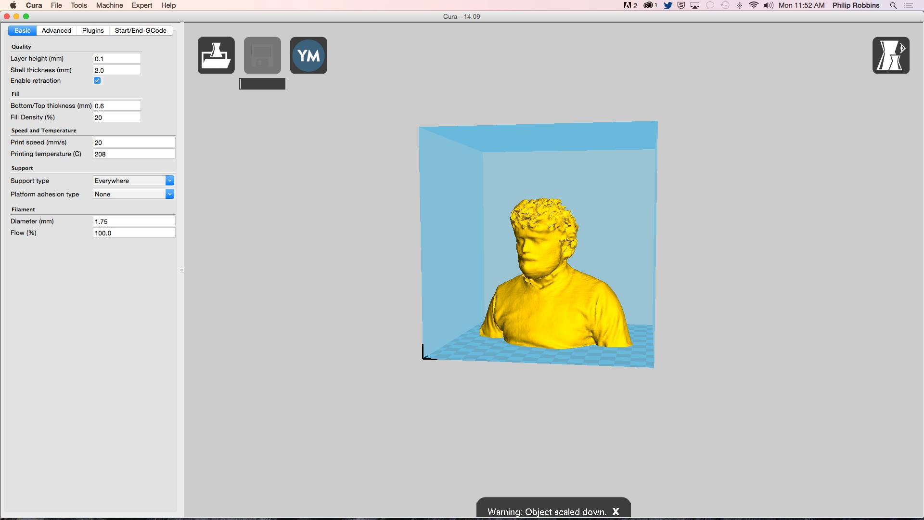This screenshot has height=520, width=924.
Task: Open the Help menu
Action: point(168,5)
